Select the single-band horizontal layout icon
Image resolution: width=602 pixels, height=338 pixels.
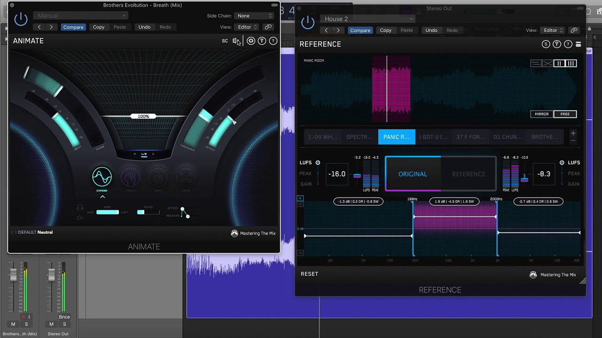[x=536, y=63]
